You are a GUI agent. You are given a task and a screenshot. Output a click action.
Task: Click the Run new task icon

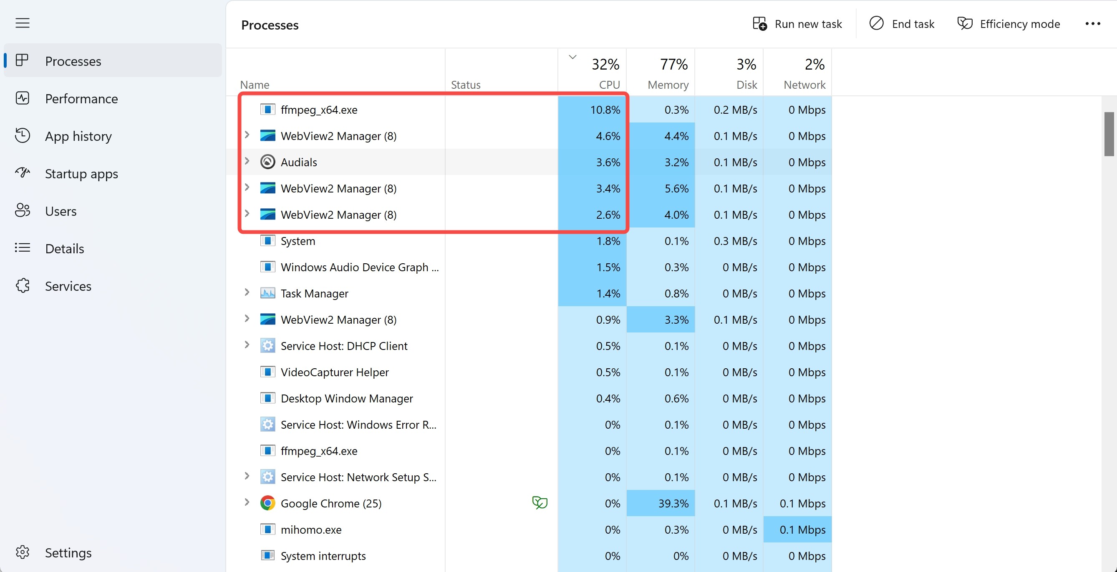click(x=760, y=23)
